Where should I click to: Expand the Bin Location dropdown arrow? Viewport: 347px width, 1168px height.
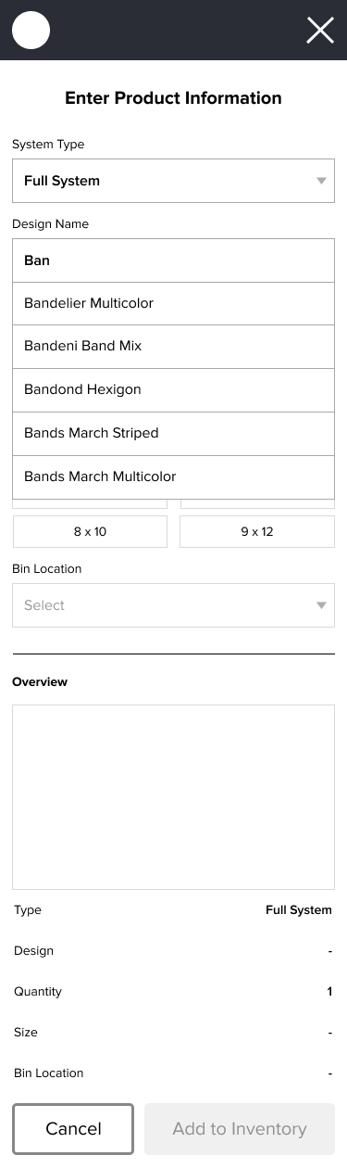(321, 605)
